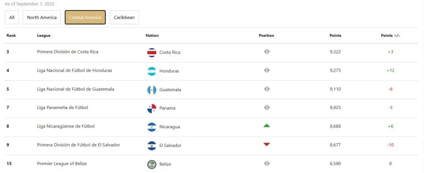Click the Guatemala flag icon
424x173 pixels.
152,89
